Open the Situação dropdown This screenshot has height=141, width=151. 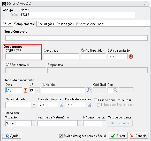pos(34,123)
